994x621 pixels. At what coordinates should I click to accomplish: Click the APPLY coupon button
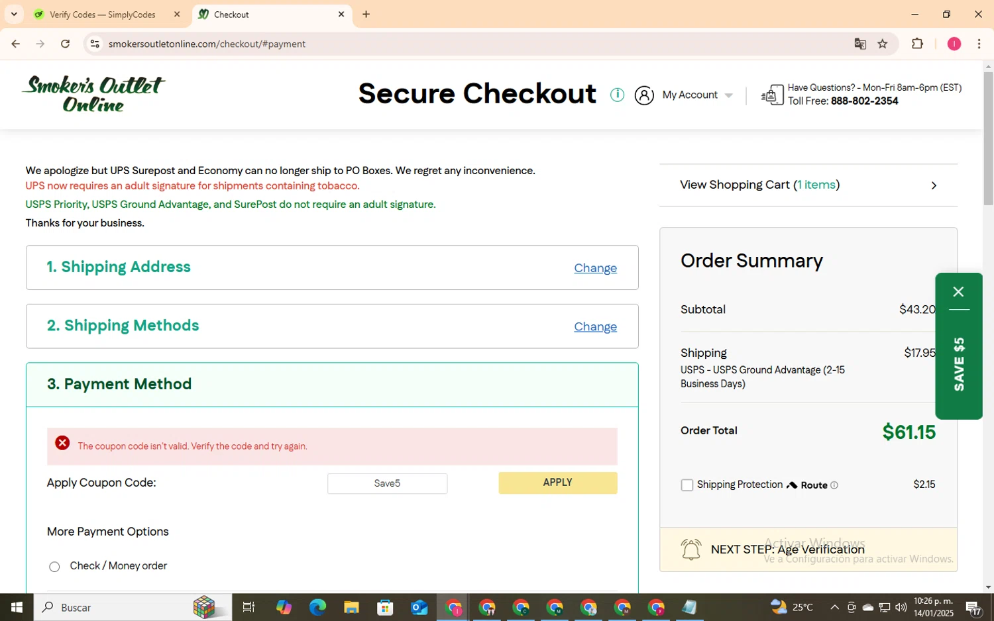point(557,483)
